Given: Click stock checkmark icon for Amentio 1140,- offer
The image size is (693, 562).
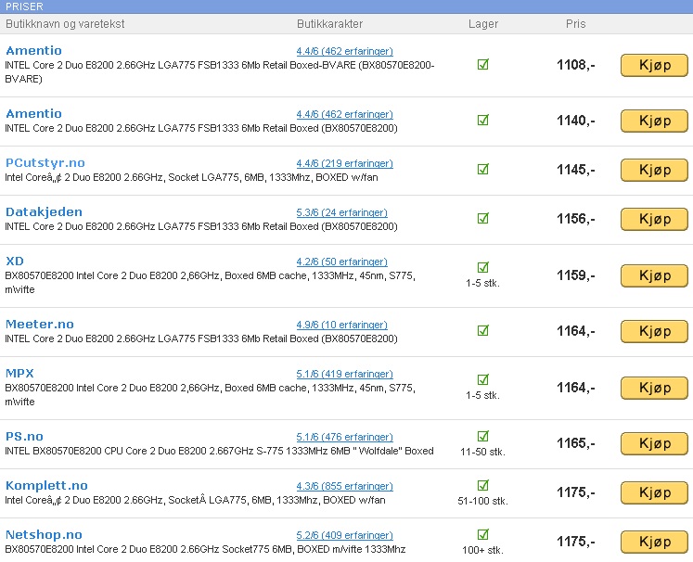Looking at the screenshot, I should 483,121.
